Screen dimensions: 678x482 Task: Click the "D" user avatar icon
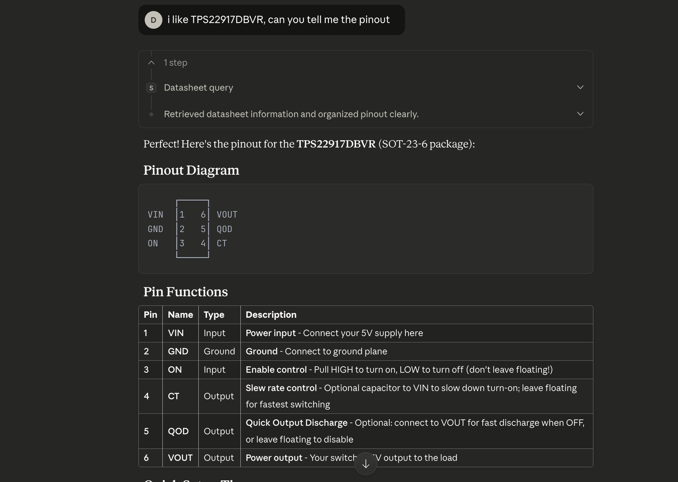pyautogui.click(x=153, y=20)
